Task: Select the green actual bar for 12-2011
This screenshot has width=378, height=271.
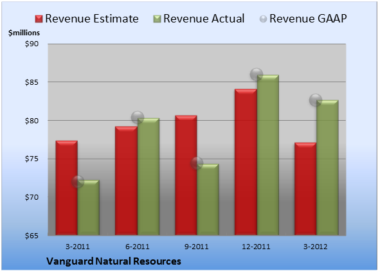Action: [x=268, y=155]
